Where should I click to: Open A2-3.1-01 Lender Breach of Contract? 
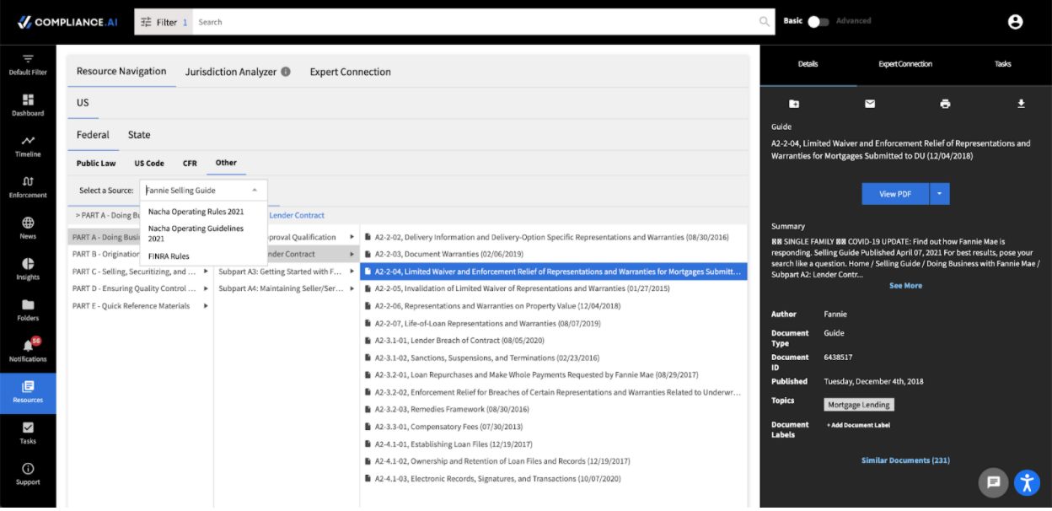coord(553,341)
